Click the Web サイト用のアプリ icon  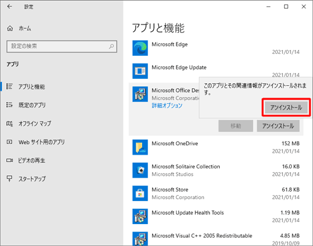9,142
